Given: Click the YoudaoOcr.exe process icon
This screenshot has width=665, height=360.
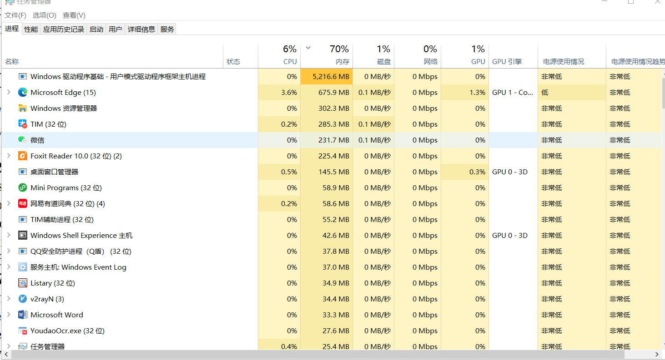Looking at the screenshot, I should click(23, 330).
